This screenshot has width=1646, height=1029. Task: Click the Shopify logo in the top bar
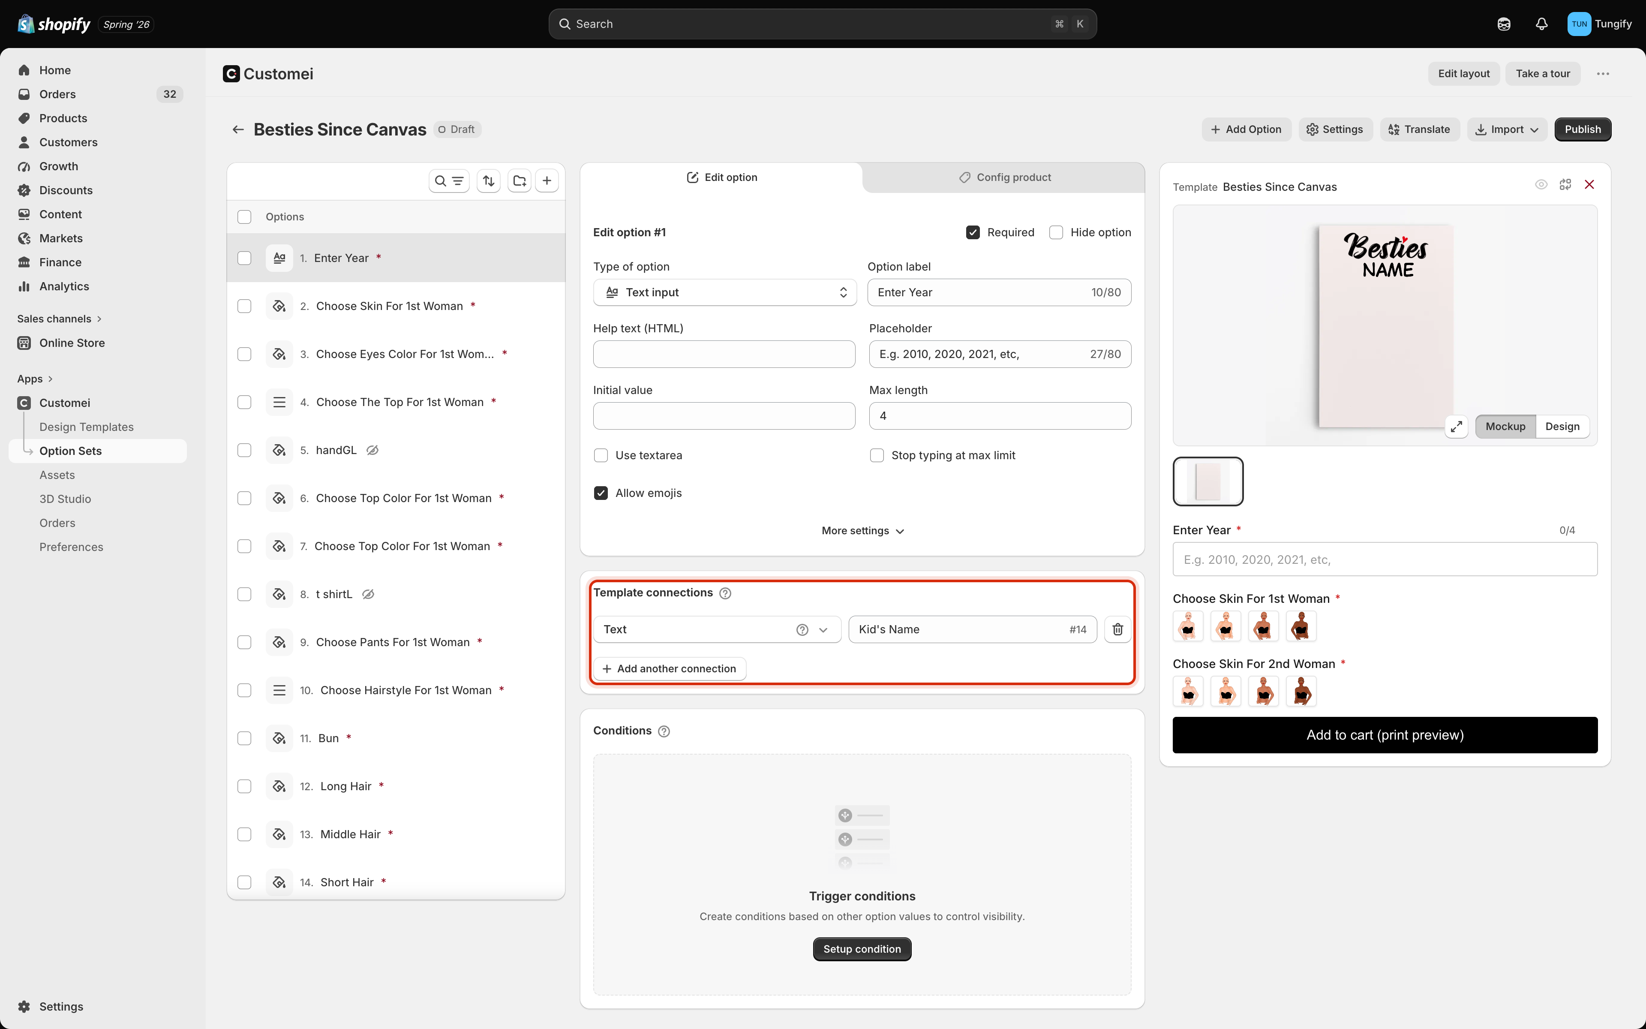point(54,24)
